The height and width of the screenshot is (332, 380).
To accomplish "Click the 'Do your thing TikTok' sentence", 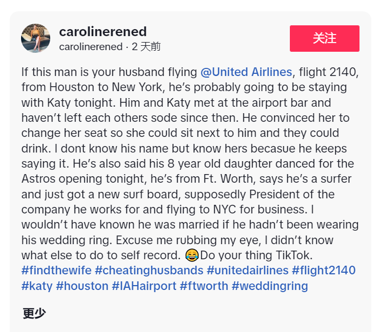I will (256, 255).
